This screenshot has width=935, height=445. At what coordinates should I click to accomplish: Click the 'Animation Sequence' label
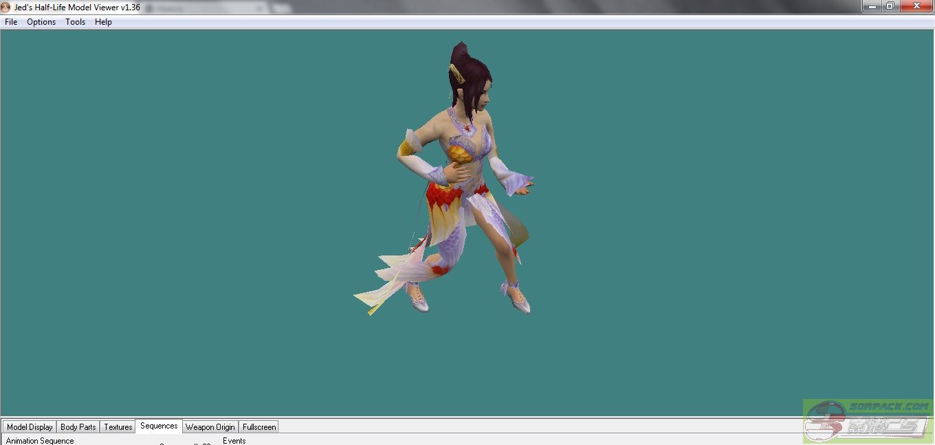[40, 441]
